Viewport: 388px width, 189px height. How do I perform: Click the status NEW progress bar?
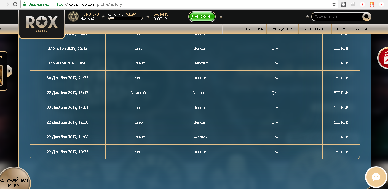[125, 18]
